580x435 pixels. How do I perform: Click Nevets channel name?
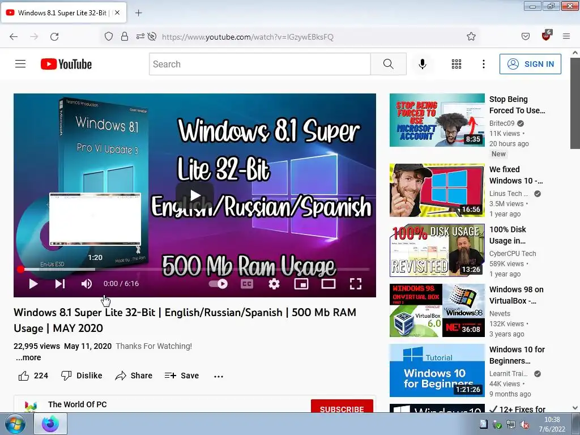pyautogui.click(x=500, y=313)
